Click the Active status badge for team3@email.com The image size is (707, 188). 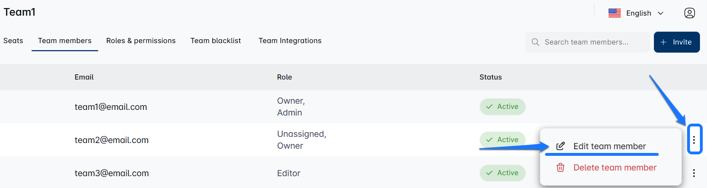coord(502,173)
